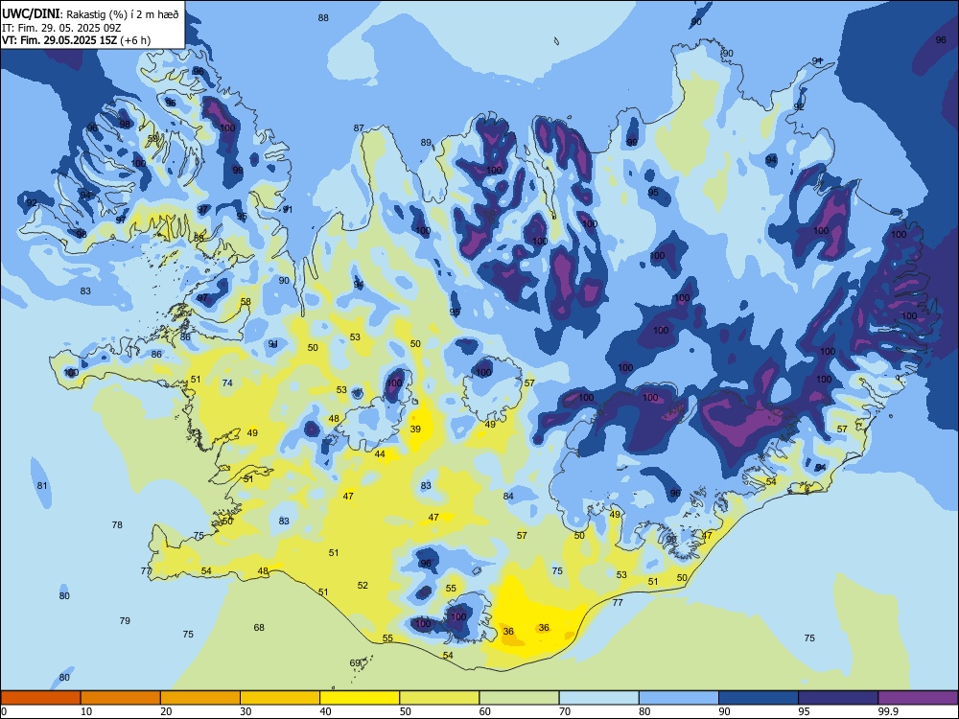Click the offshore value 79
This screenshot has height=719, width=959.
tap(125, 620)
